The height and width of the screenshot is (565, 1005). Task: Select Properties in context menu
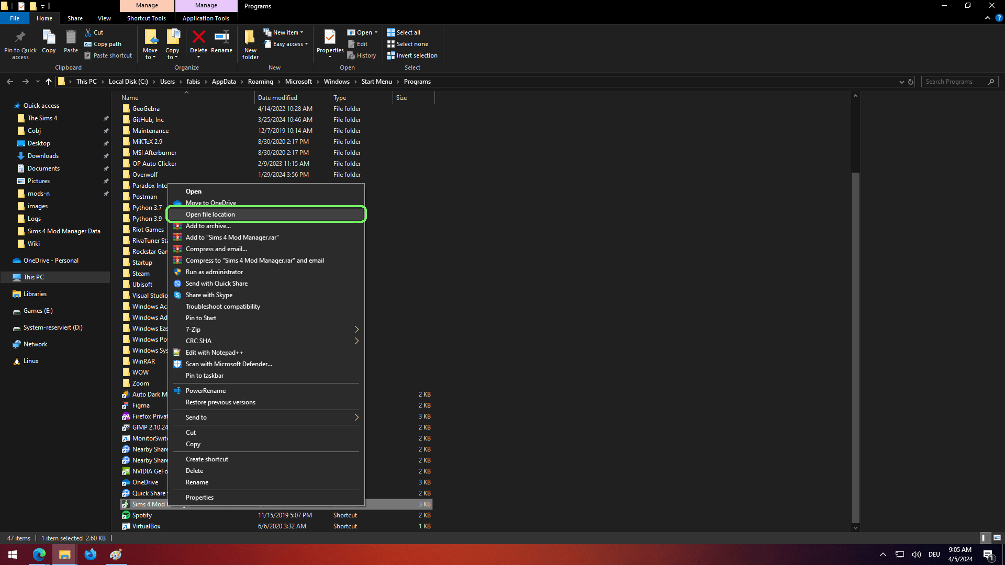pos(266,498)
